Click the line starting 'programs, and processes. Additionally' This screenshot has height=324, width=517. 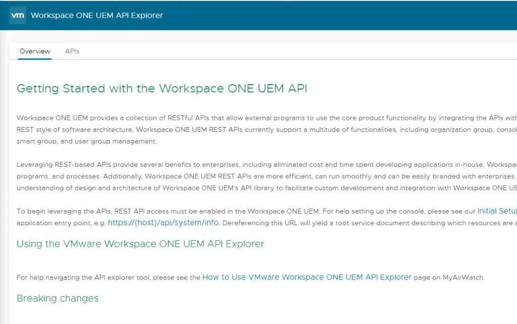tap(267, 176)
